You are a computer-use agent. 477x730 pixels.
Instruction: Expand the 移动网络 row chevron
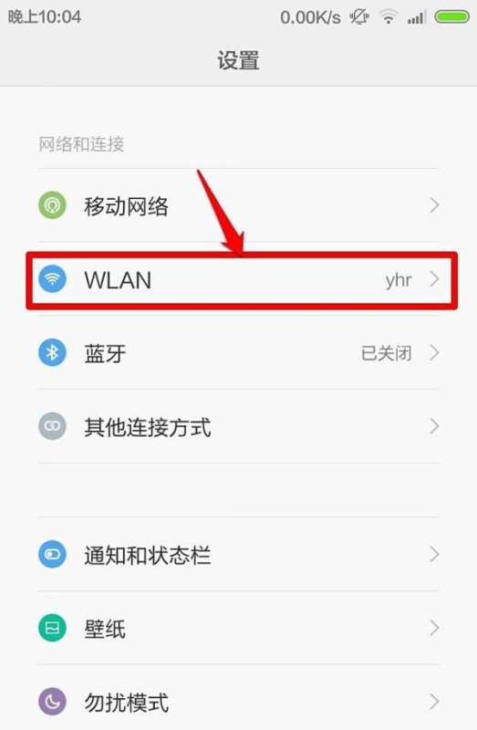(x=434, y=205)
